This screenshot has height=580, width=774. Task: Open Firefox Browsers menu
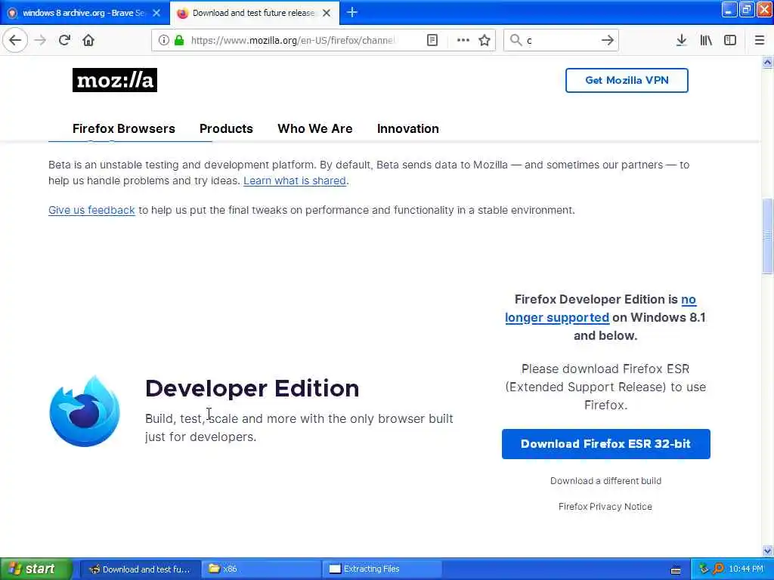tap(124, 128)
